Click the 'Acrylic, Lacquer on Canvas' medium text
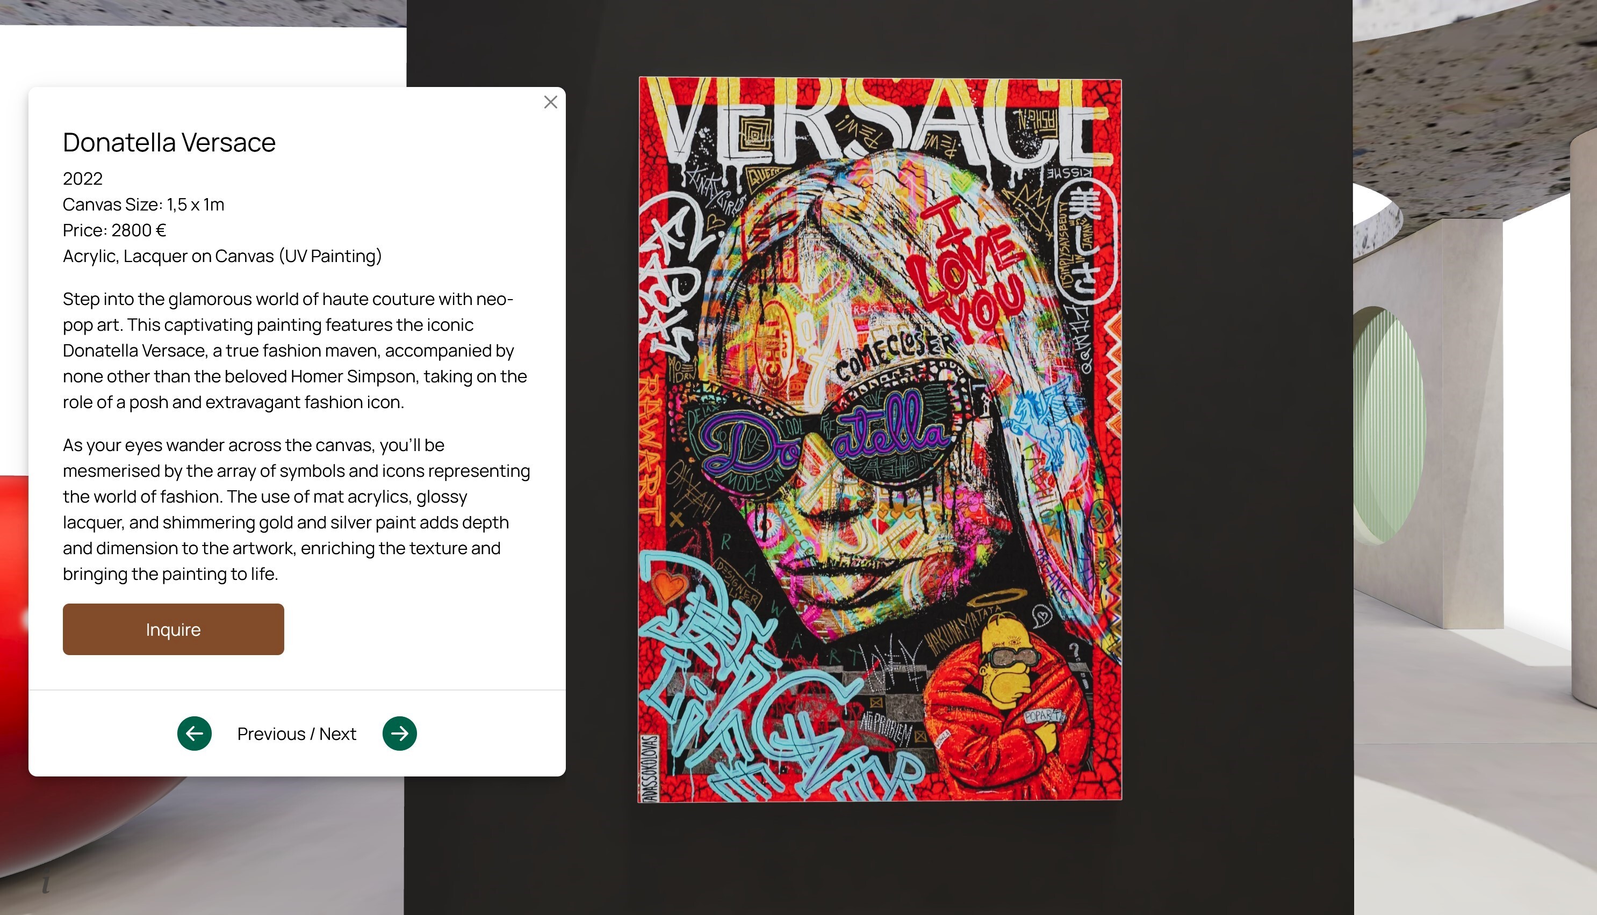This screenshot has width=1597, height=915. pyautogui.click(x=222, y=256)
